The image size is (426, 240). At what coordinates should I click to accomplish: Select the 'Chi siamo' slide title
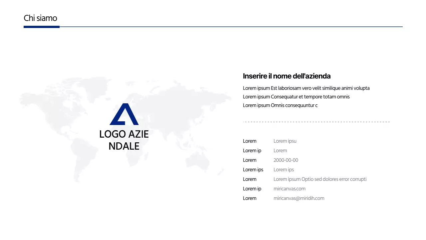coord(40,18)
